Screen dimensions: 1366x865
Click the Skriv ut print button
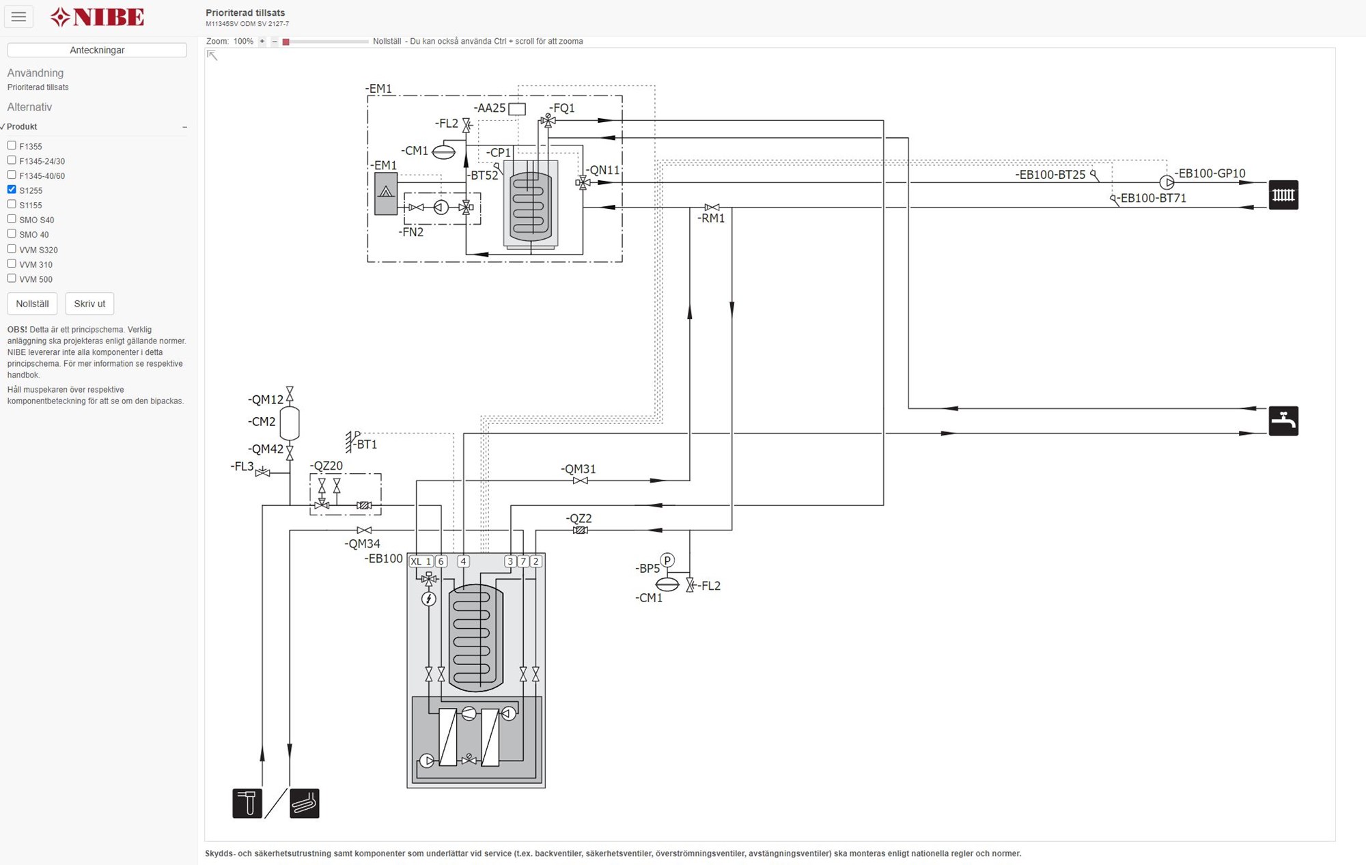coord(89,304)
